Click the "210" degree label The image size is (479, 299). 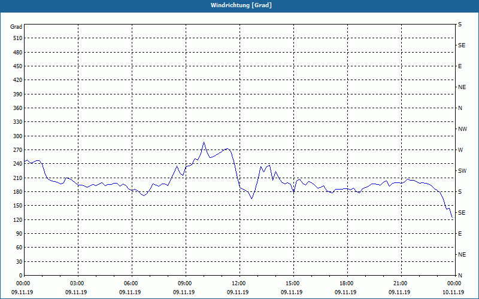[x=18, y=178]
